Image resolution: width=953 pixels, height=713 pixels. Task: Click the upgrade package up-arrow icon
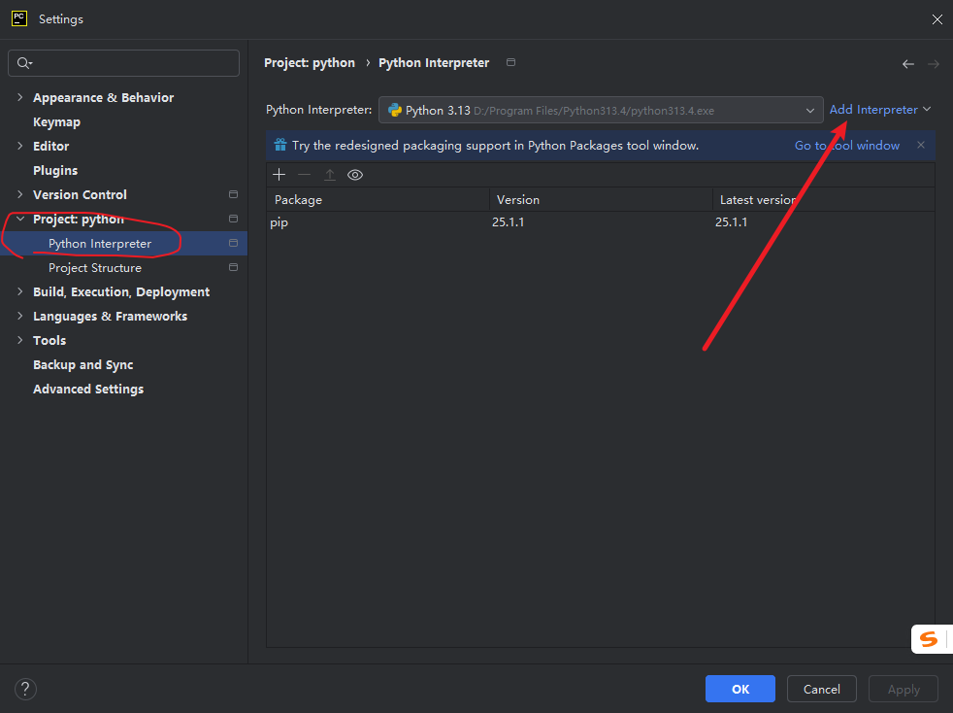tap(329, 175)
